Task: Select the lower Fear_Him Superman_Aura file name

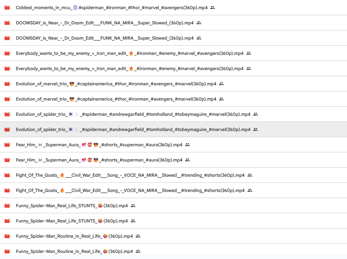Action: (x=99, y=160)
